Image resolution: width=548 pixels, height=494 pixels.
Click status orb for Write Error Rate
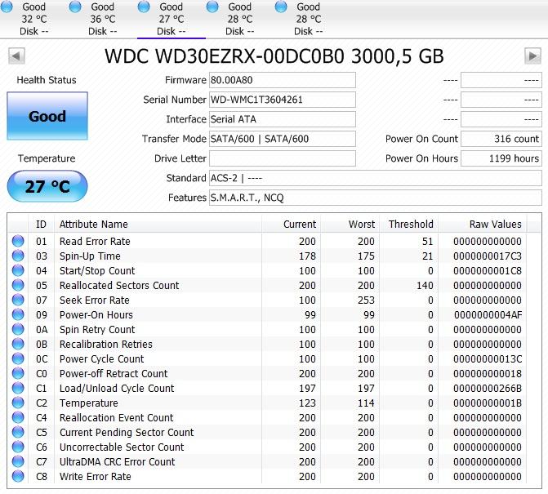click(x=18, y=475)
